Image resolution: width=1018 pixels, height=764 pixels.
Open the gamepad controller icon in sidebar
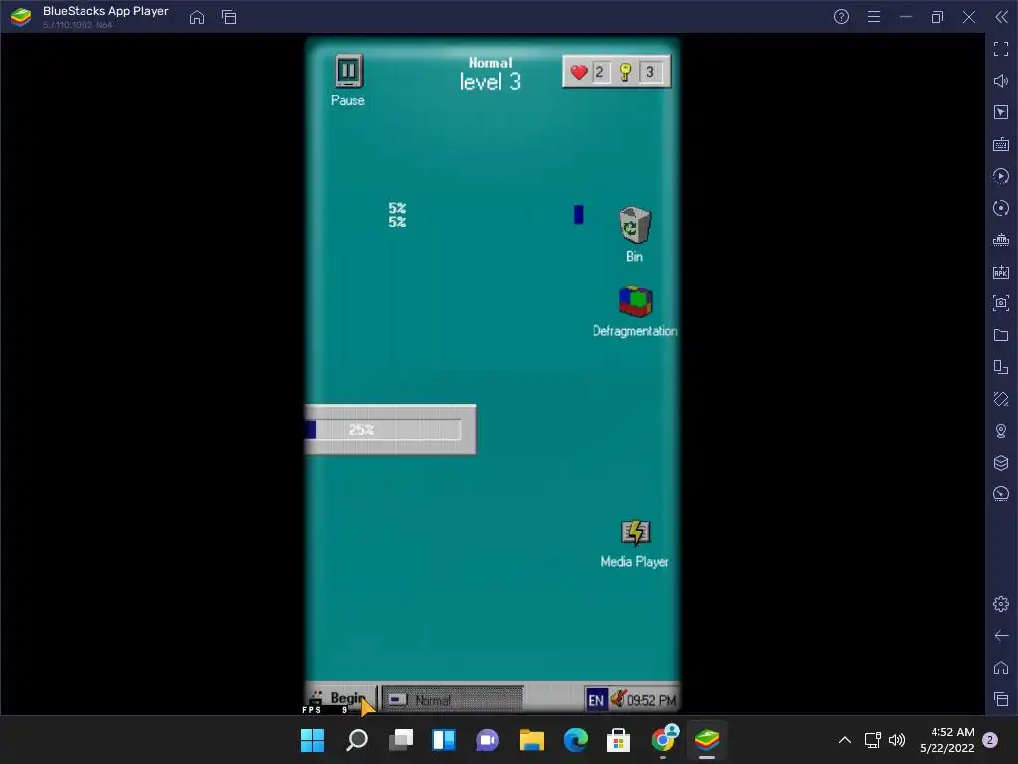[1001, 240]
